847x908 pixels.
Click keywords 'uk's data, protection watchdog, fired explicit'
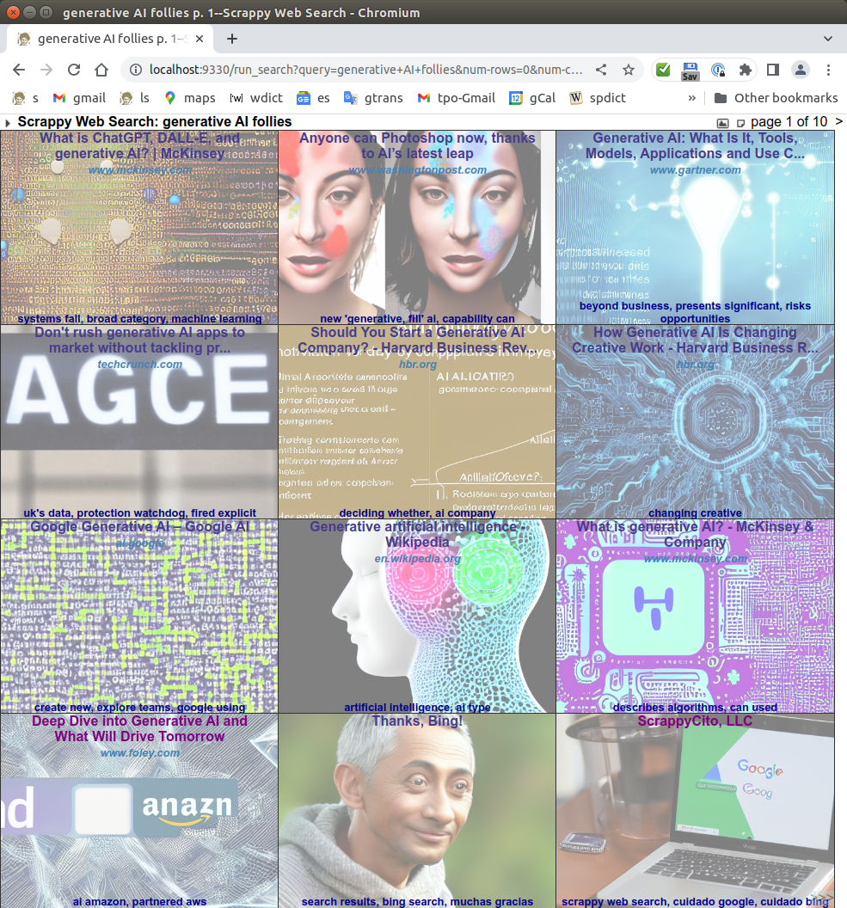pos(139,513)
